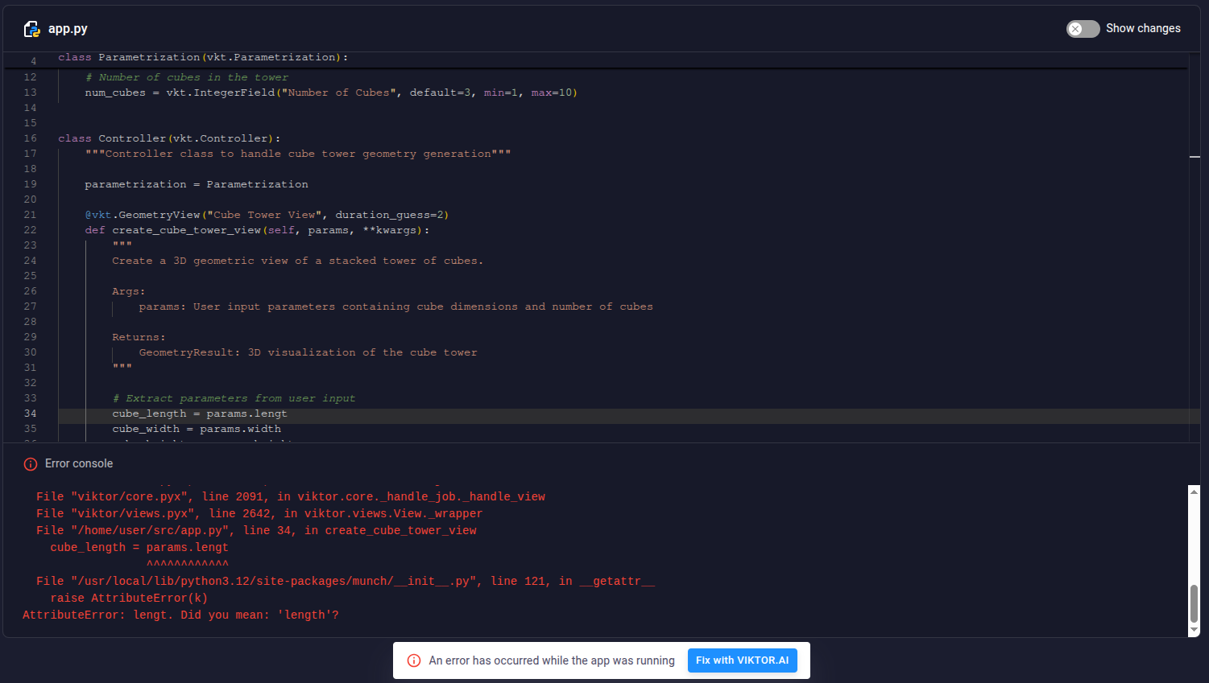Viewport: 1209px width, 683px height.
Task: Place cursor on params.lengt in line 34
Action: point(246,414)
